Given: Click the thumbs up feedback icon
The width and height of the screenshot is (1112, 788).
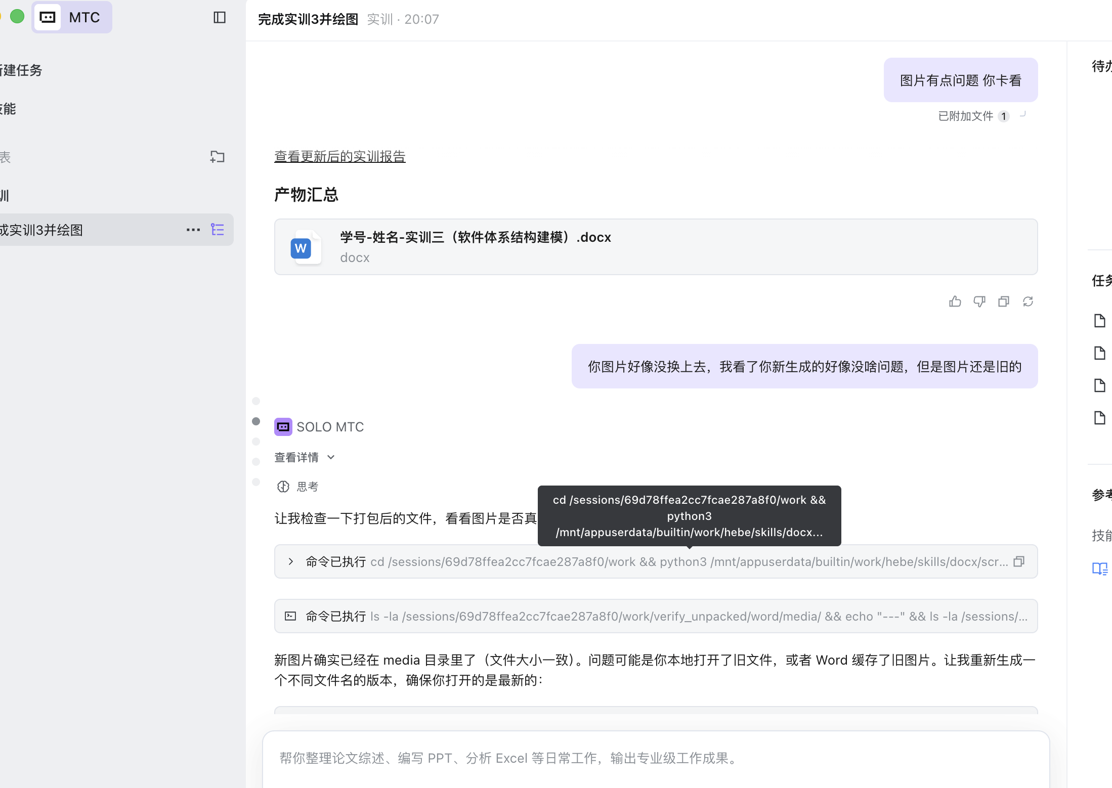Looking at the screenshot, I should tap(955, 302).
